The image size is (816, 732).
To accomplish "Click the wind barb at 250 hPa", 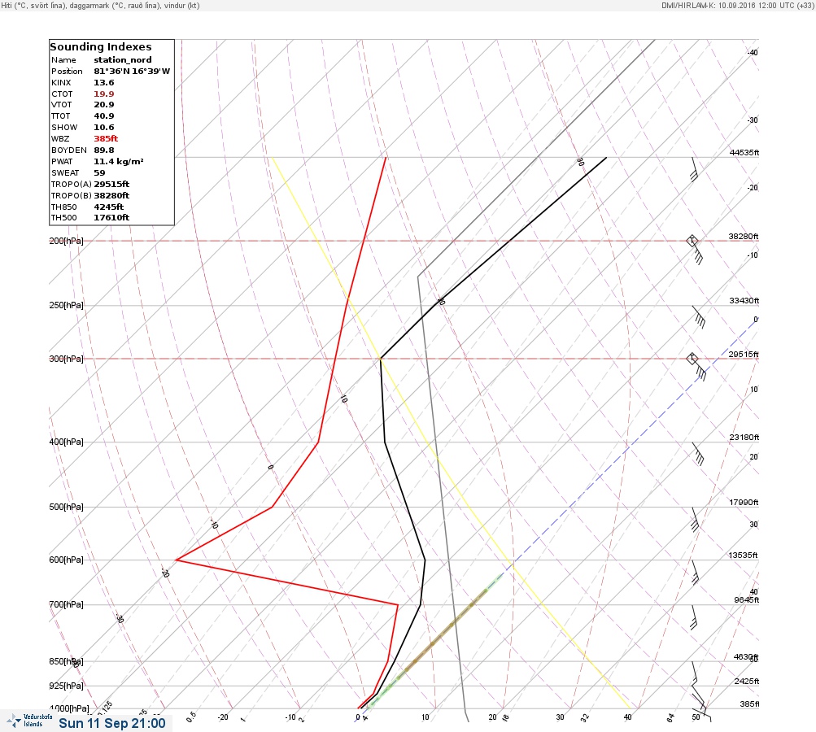I will [x=699, y=317].
